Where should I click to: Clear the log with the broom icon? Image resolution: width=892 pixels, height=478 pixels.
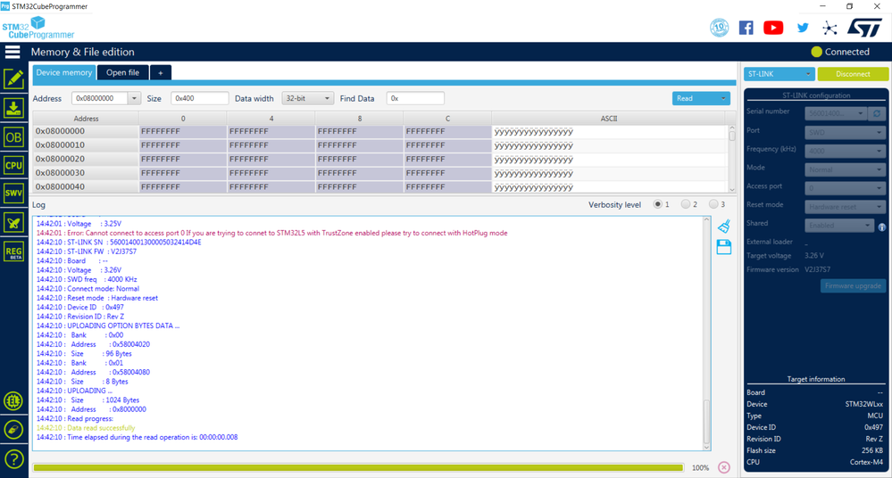(x=723, y=227)
